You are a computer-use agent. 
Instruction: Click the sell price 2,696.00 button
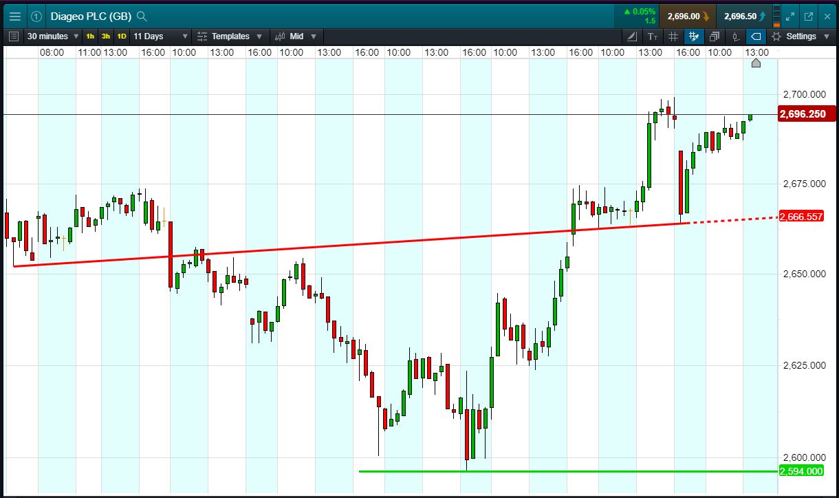click(x=688, y=16)
